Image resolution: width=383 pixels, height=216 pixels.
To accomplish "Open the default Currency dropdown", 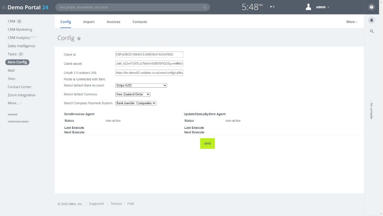I will [133, 94].
